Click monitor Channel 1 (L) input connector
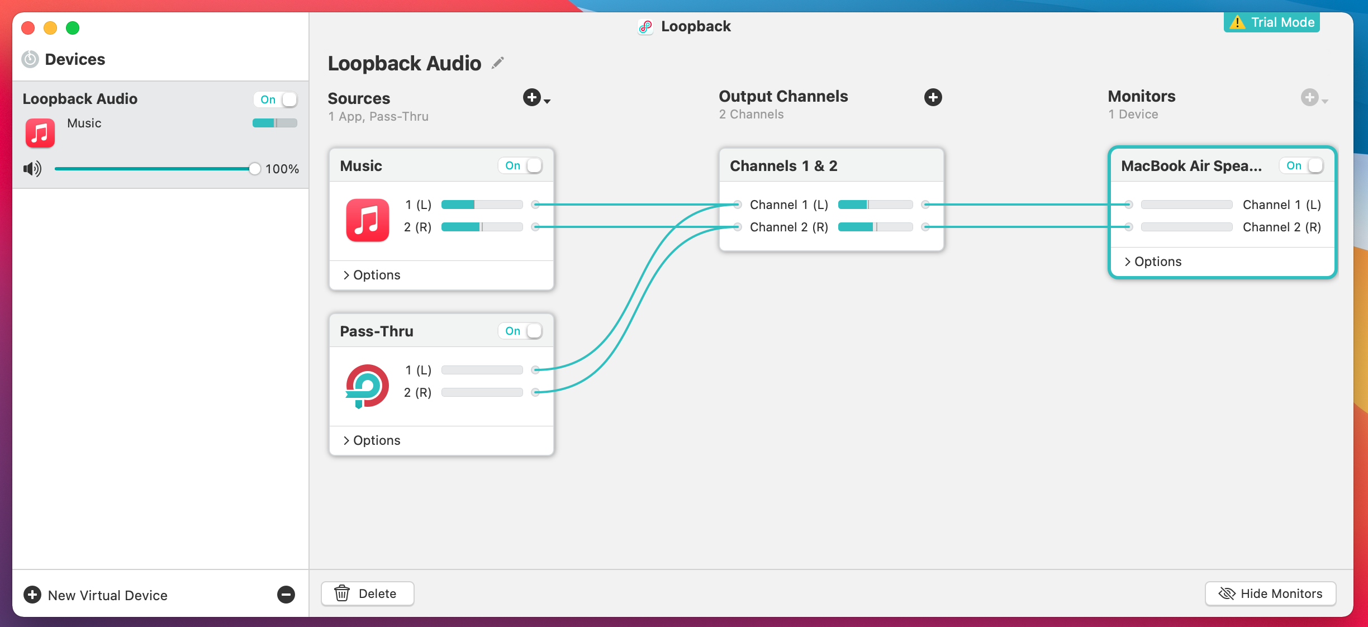The height and width of the screenshot is (627, 1368). (1129, 205)
